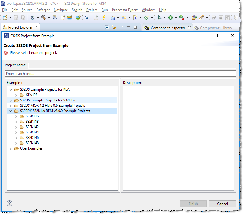Close the Project Explorer tab

[37, 27]
